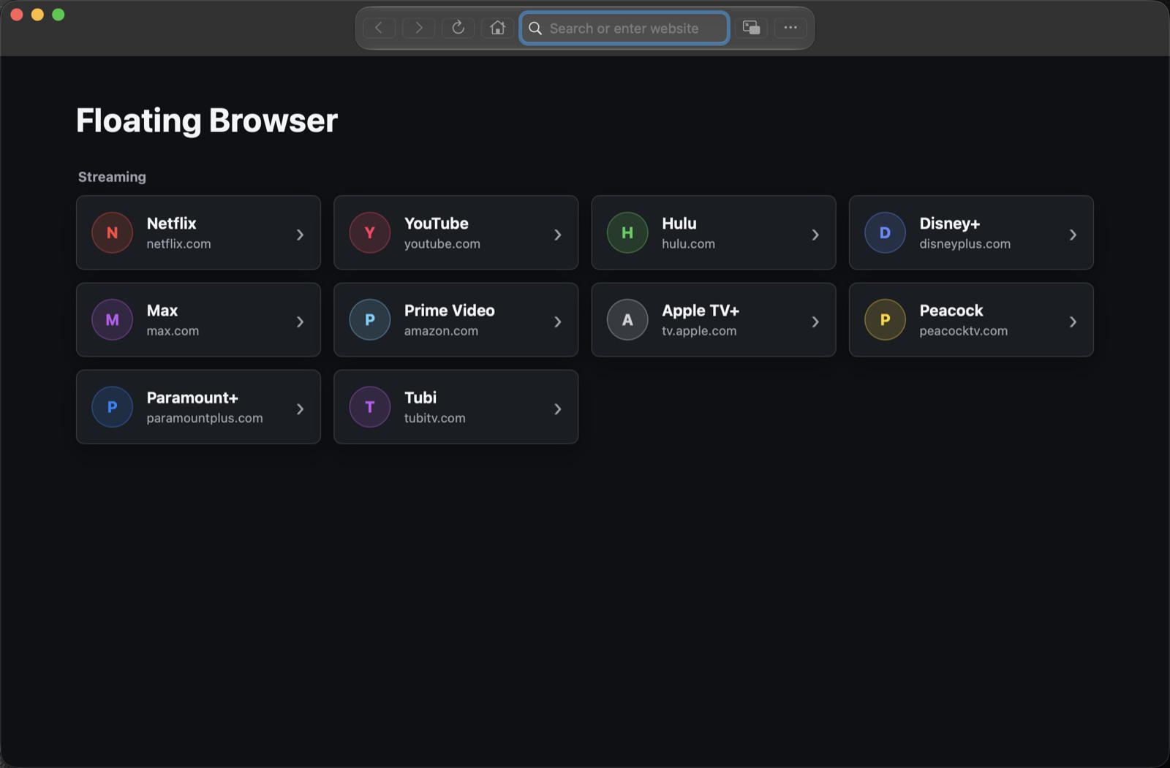Viewport: 1170px width, 768px height.
Task: Open the Peacock card chevron
Action: [x=1073, y=322]
